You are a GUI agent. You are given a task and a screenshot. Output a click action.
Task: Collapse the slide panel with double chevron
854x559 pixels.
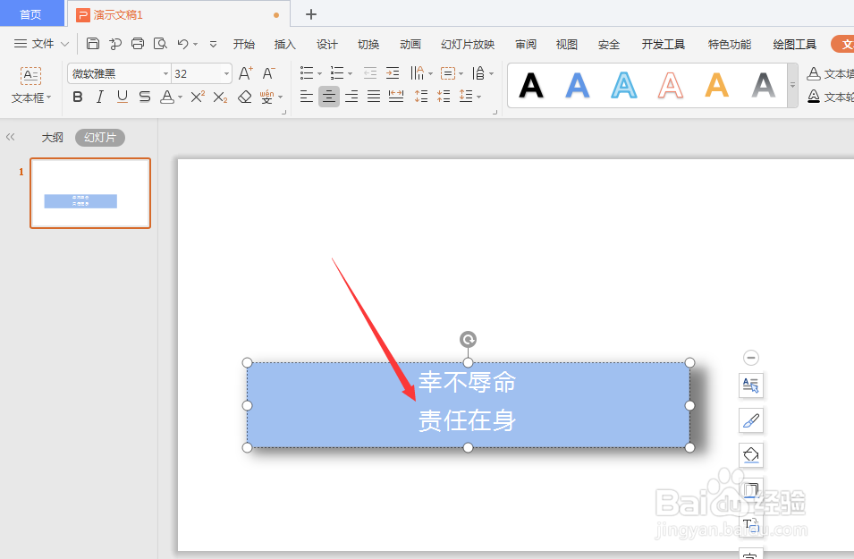click(x=11, y=138)
